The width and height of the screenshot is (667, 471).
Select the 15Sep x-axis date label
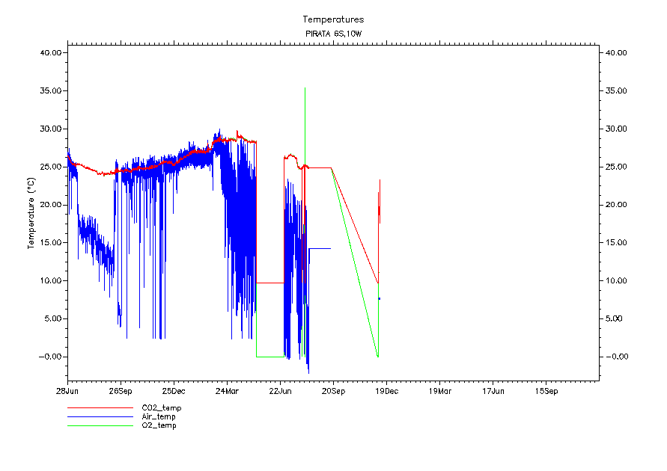click(546, 390)
